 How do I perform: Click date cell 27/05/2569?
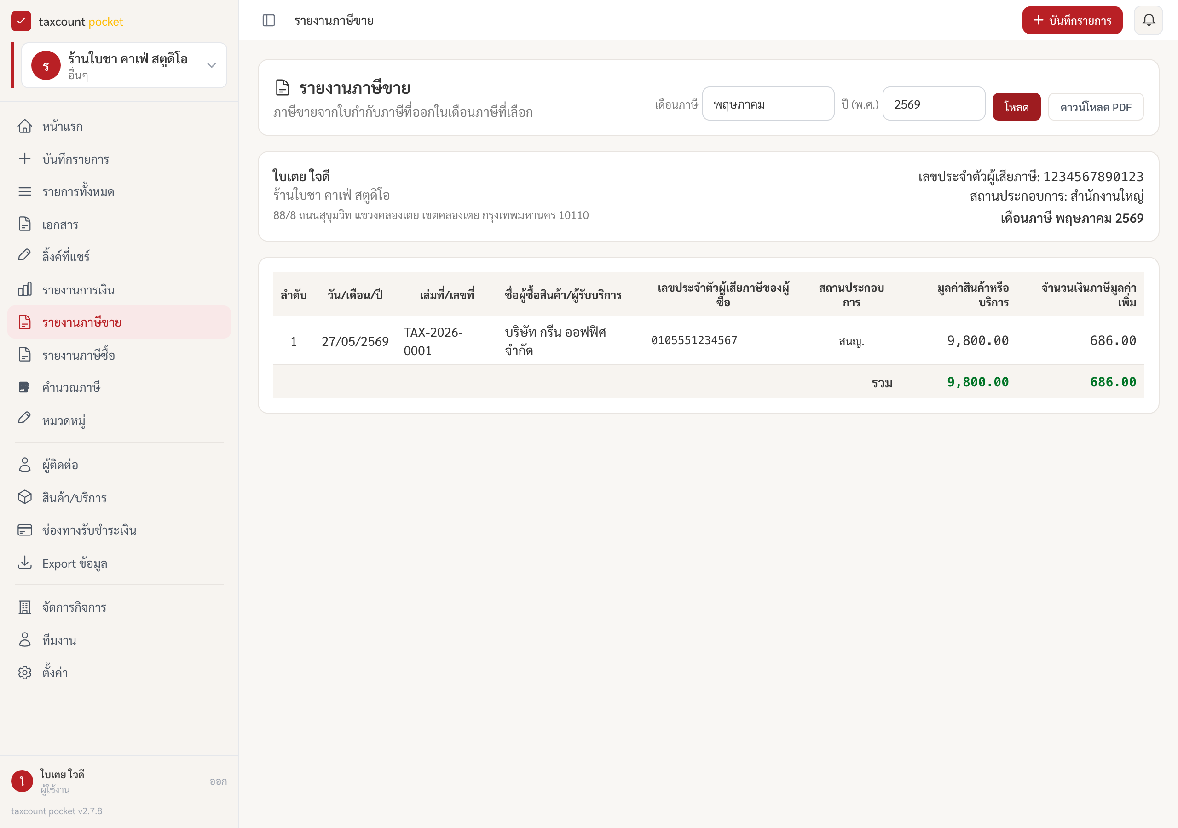tap(355, 342)
